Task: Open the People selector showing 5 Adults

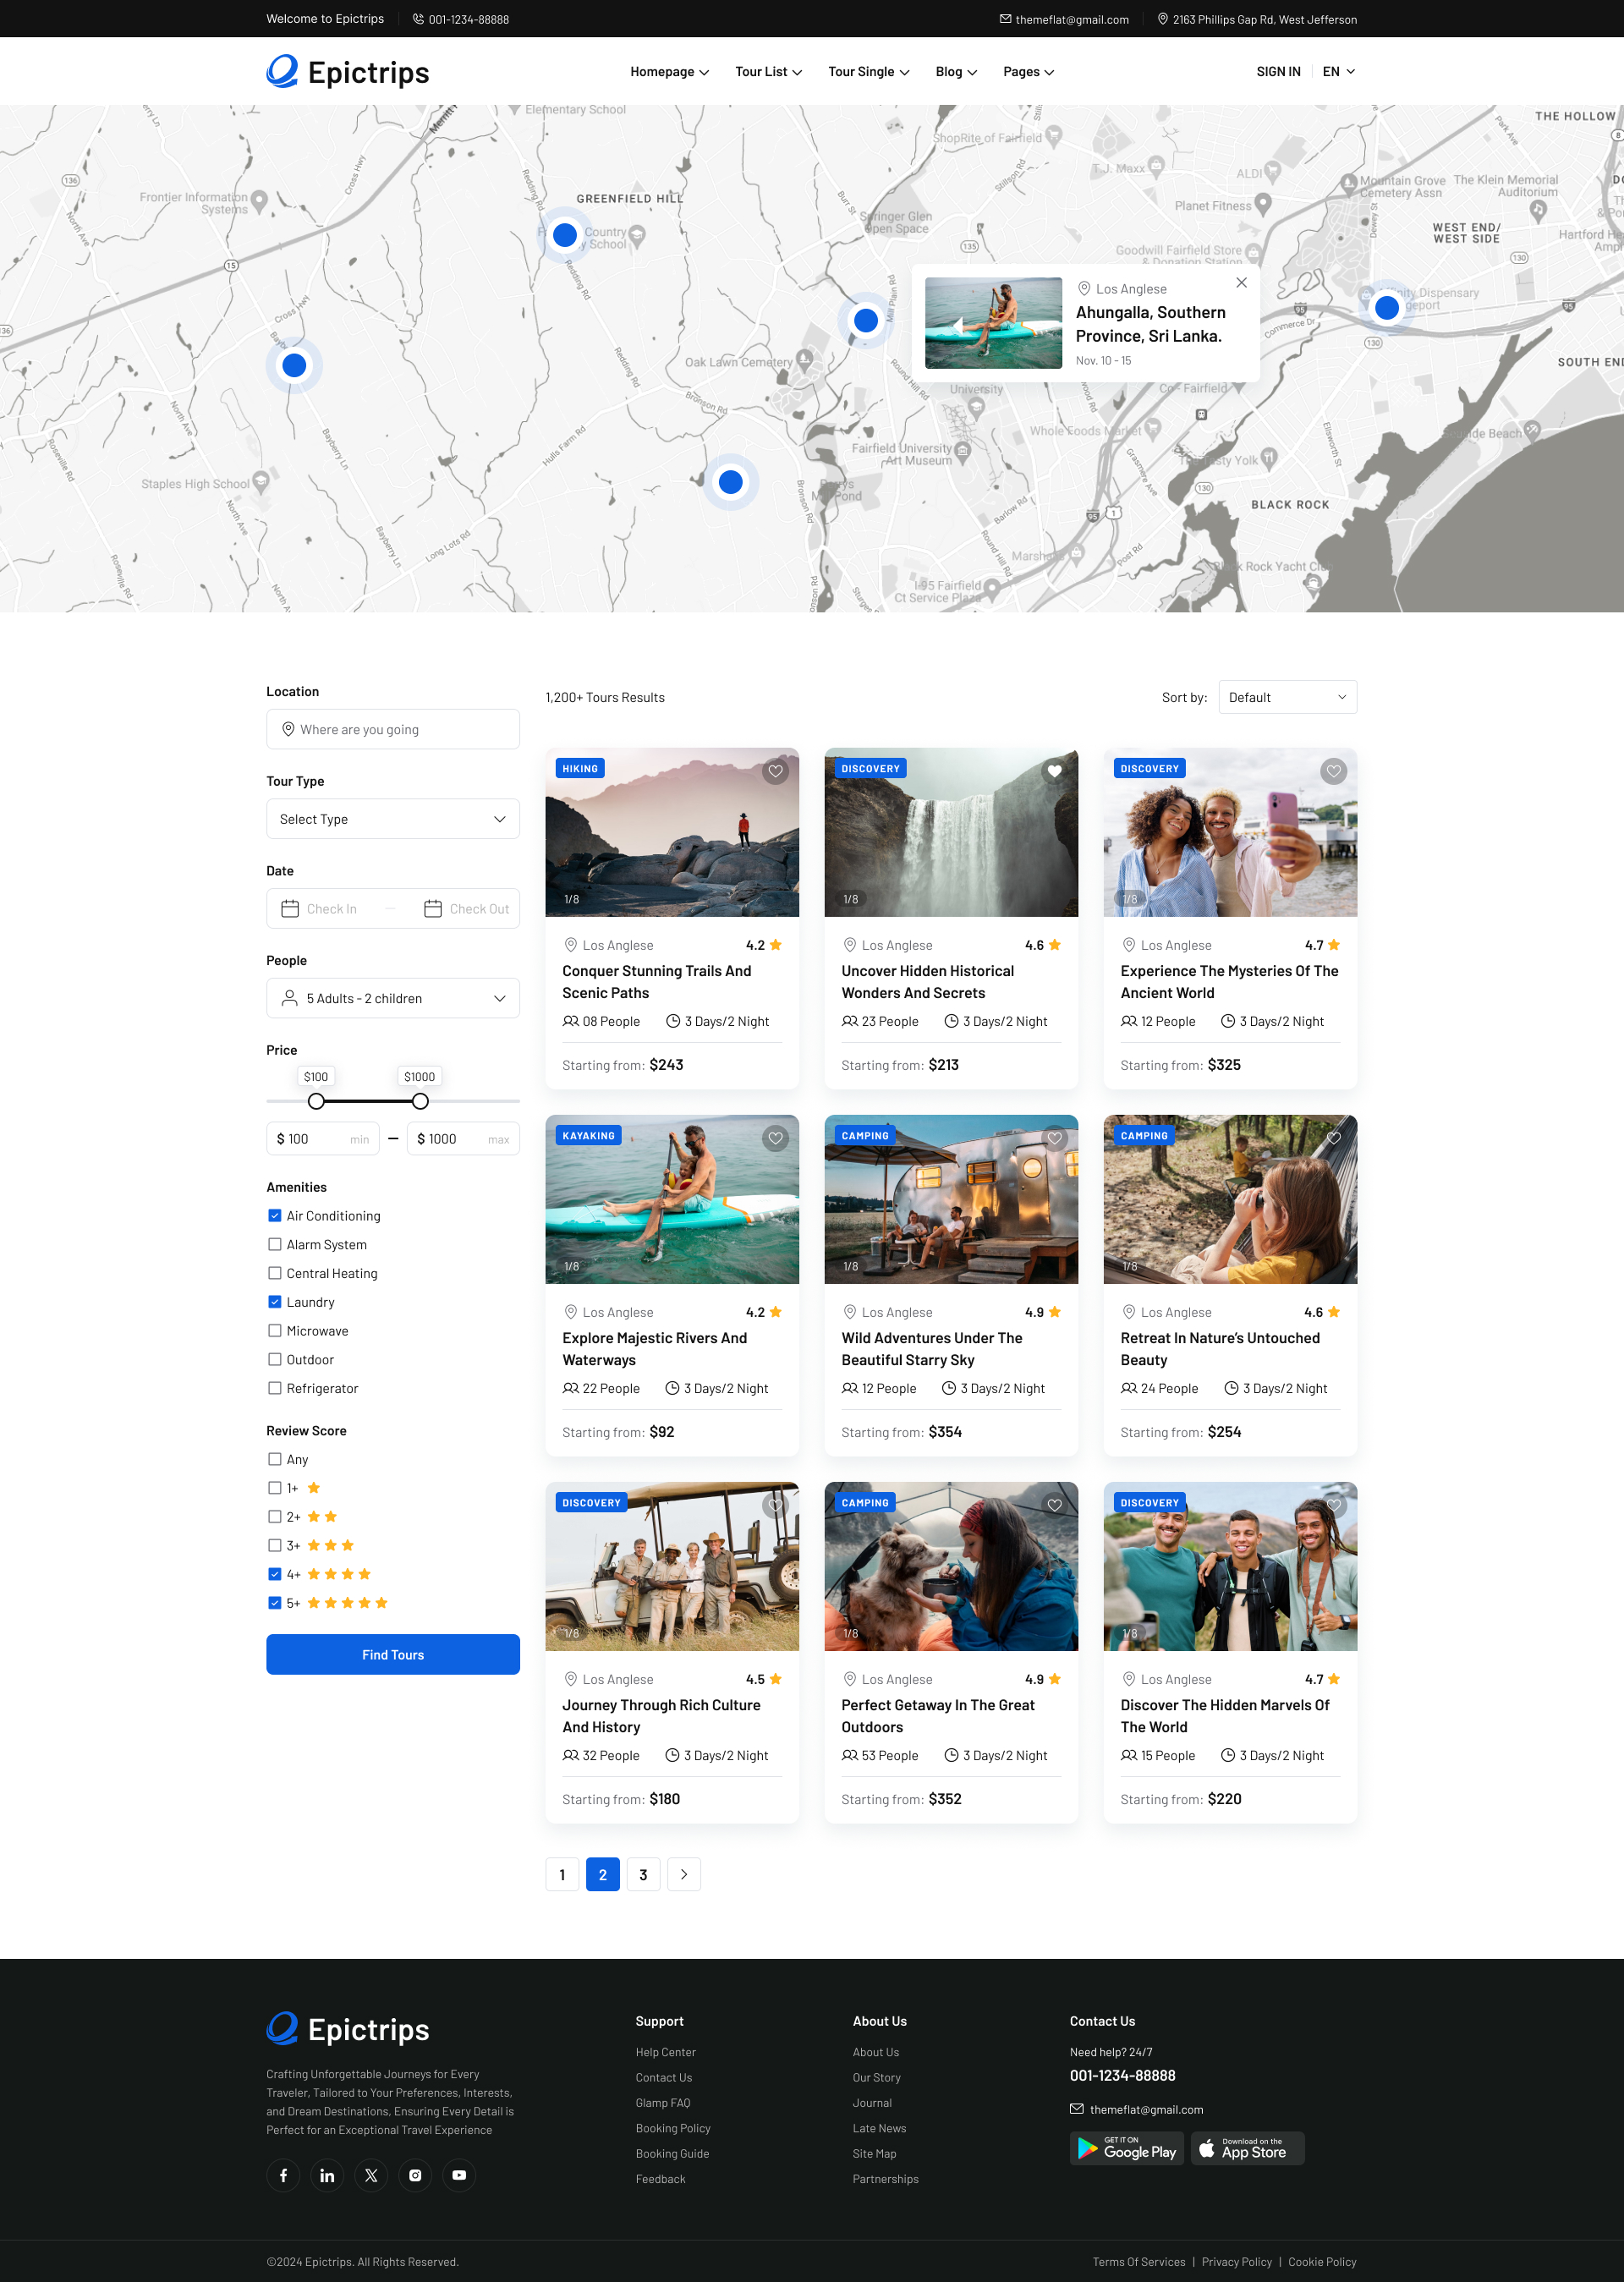Action: click(x=392, y=997)
